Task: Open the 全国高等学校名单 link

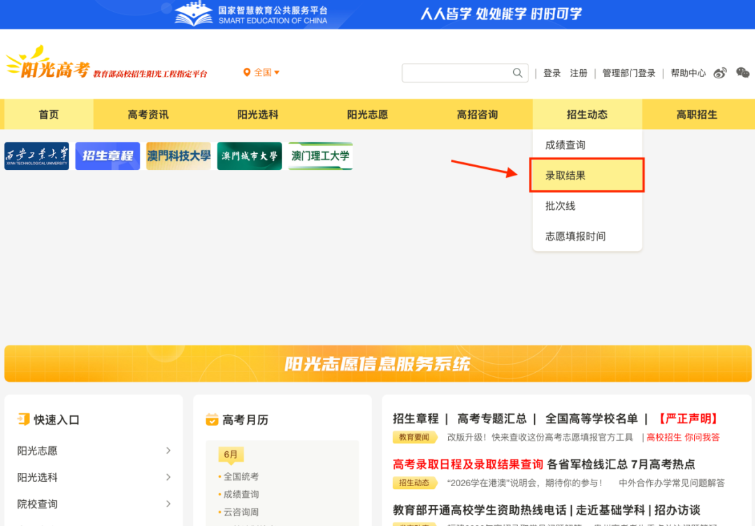Action: pos(591,418)
